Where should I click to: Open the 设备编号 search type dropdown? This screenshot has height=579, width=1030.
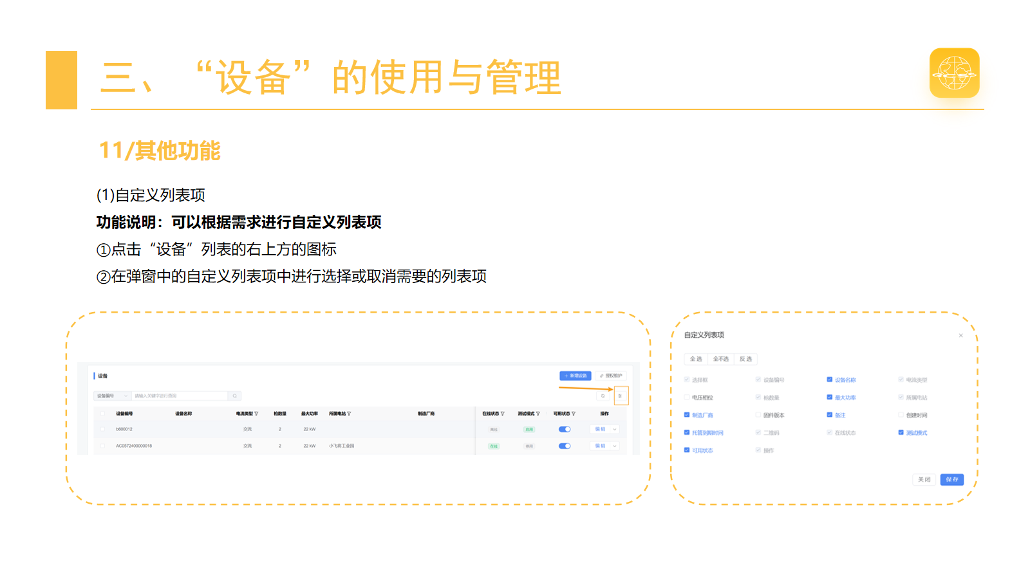pyautogui.click(x=113, y=396)
